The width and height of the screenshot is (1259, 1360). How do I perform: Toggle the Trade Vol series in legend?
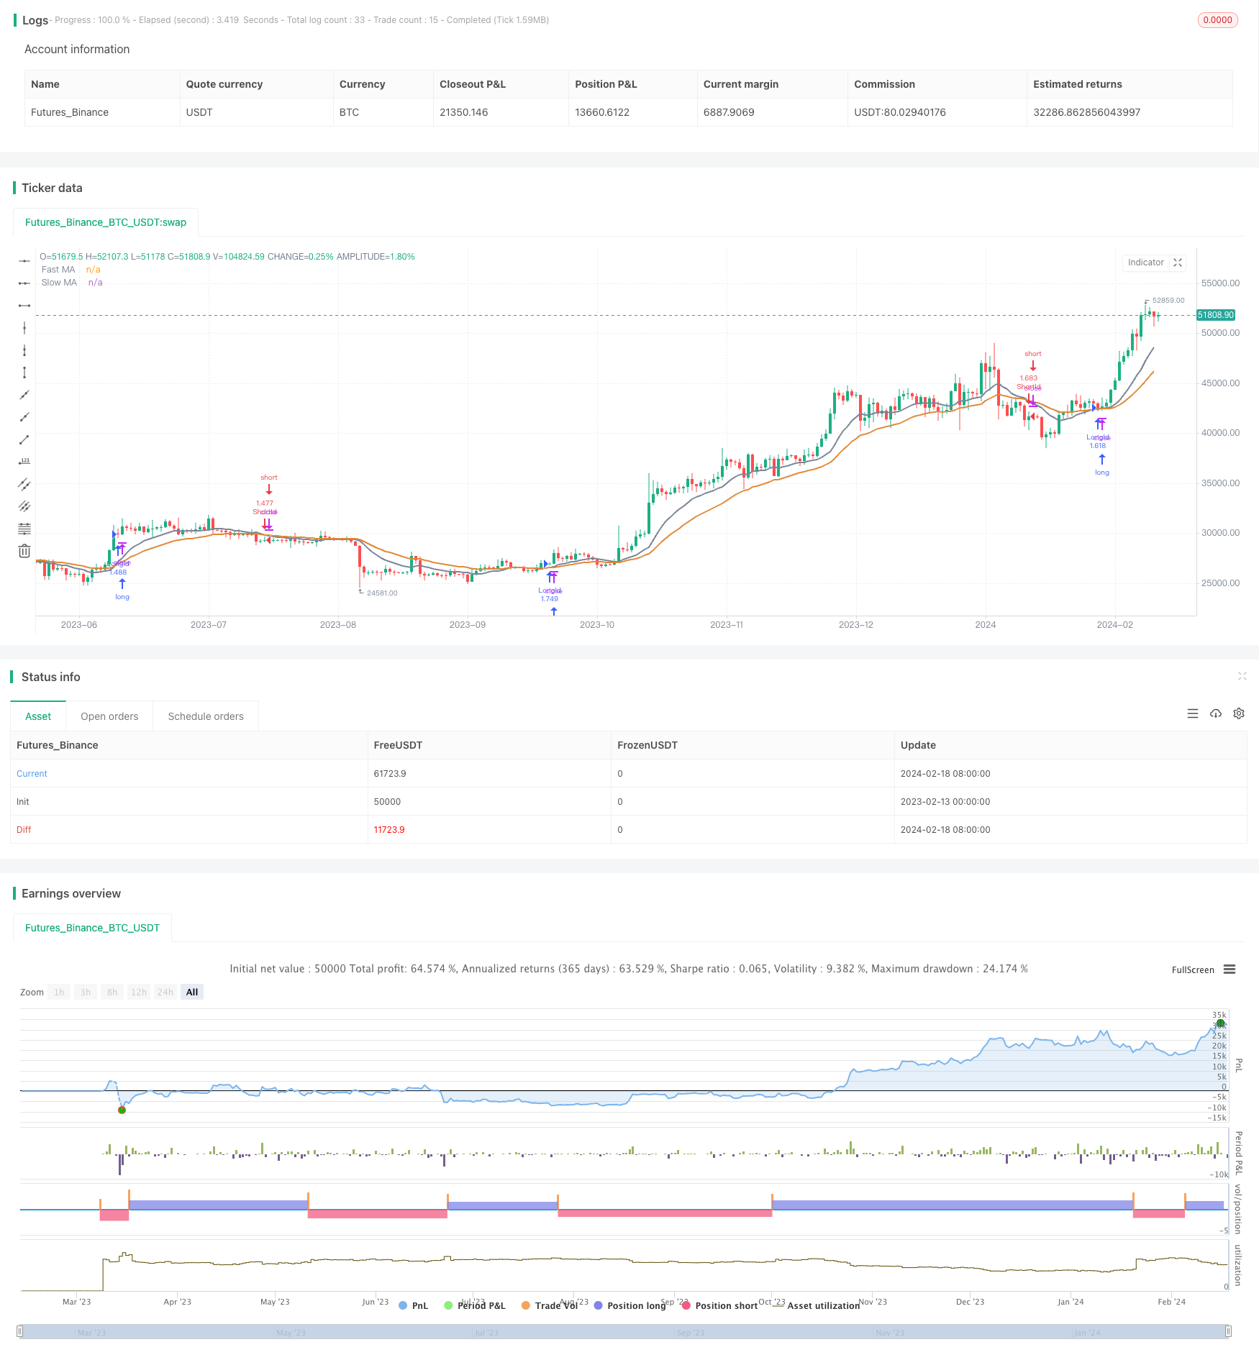tap(550, 1305)
